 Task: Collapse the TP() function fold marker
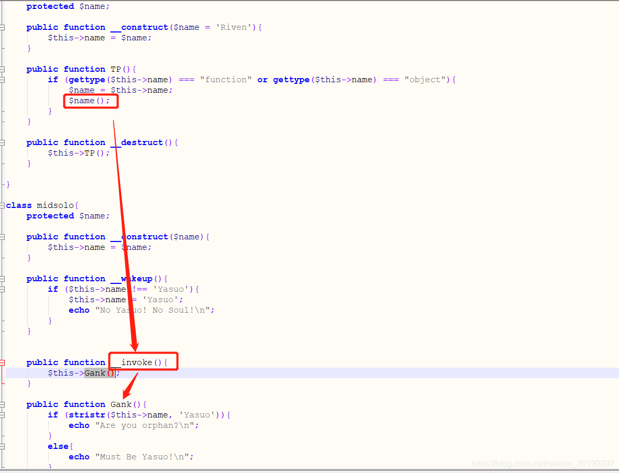coord(2,70)
